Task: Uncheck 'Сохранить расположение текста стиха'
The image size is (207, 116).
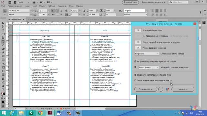Action: click(x=135, y=75)
